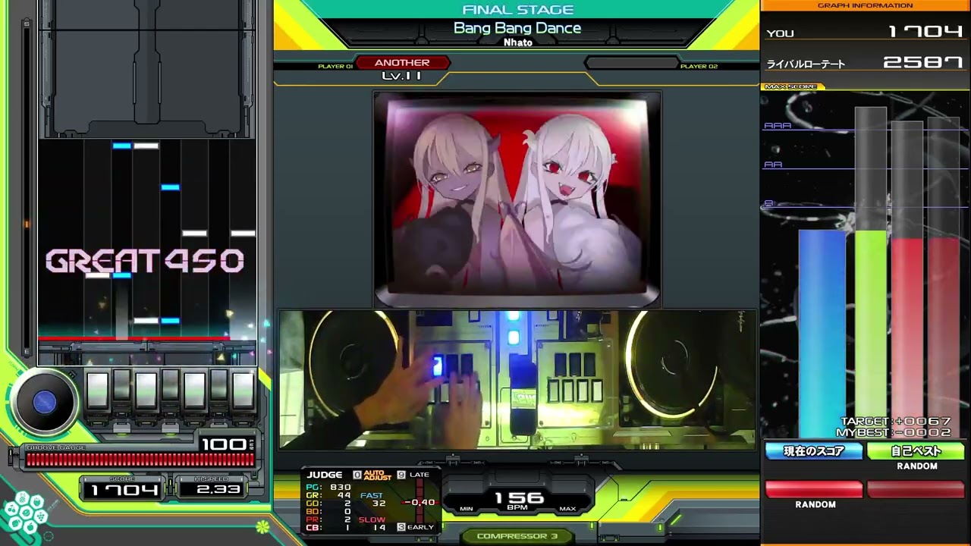The width and height of the screenshot is (971, 546).
Task: Click the TARGET:+0067 readout
Action: pos(896,422)
